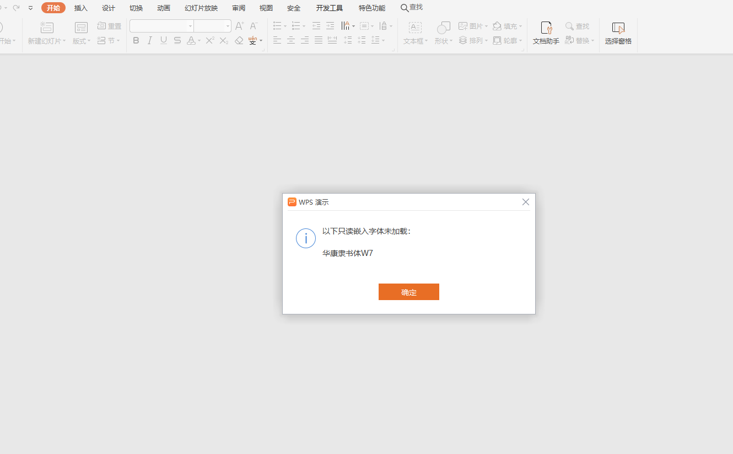Click the text direction icon

[x=346, y=26]
